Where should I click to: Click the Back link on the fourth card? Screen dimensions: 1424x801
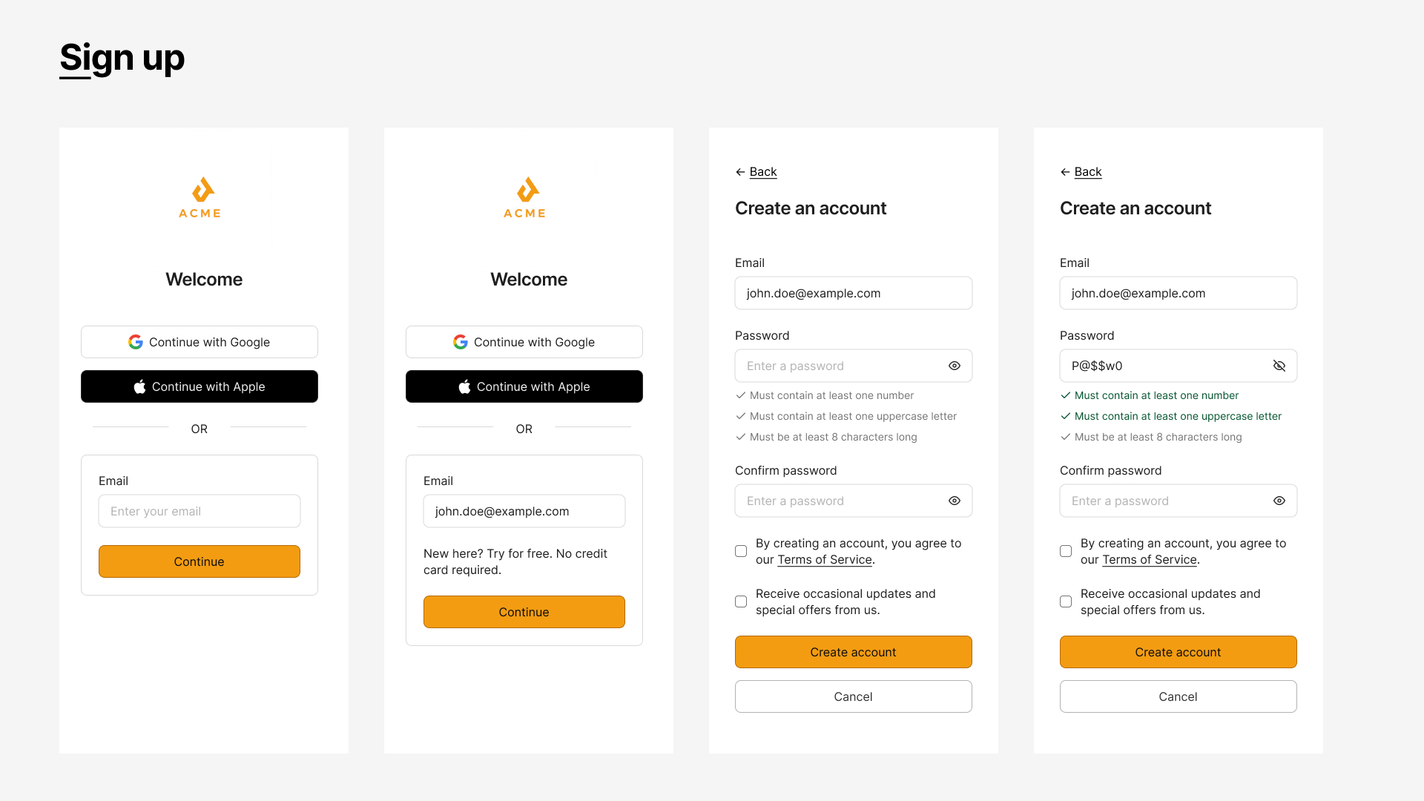(x=1089, y=171)
